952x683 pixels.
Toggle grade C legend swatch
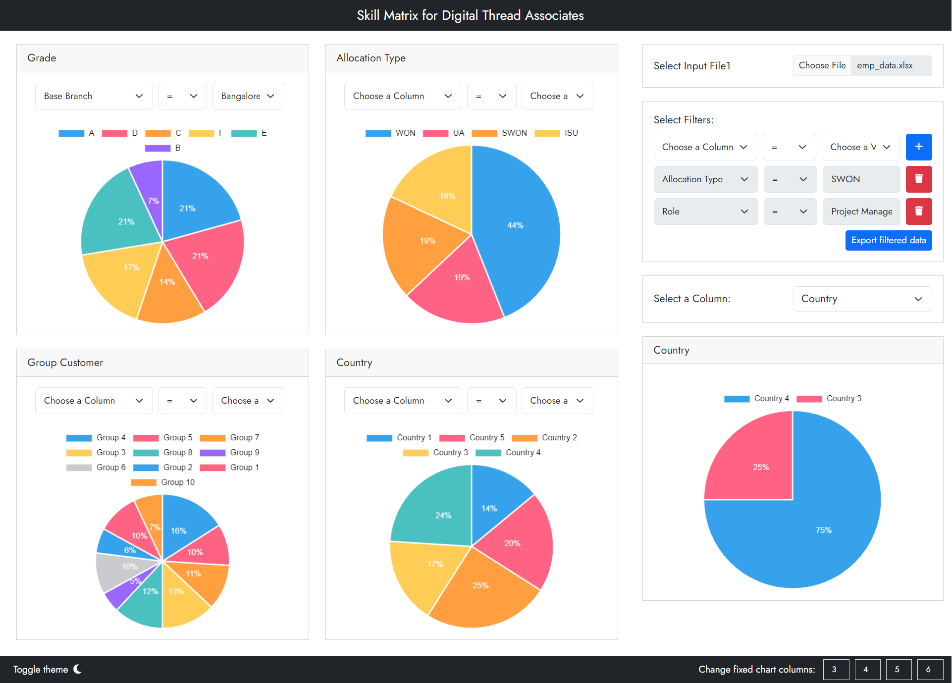coord(158,133)
